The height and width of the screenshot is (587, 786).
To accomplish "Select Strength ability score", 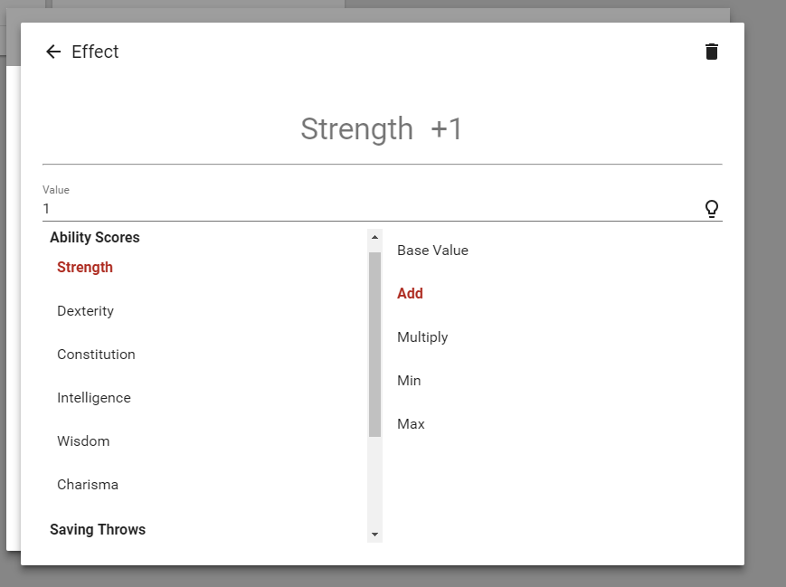I will pyautogui.click(x=85, y=268).
